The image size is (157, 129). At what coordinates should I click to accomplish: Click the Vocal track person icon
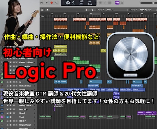(2, 117)
